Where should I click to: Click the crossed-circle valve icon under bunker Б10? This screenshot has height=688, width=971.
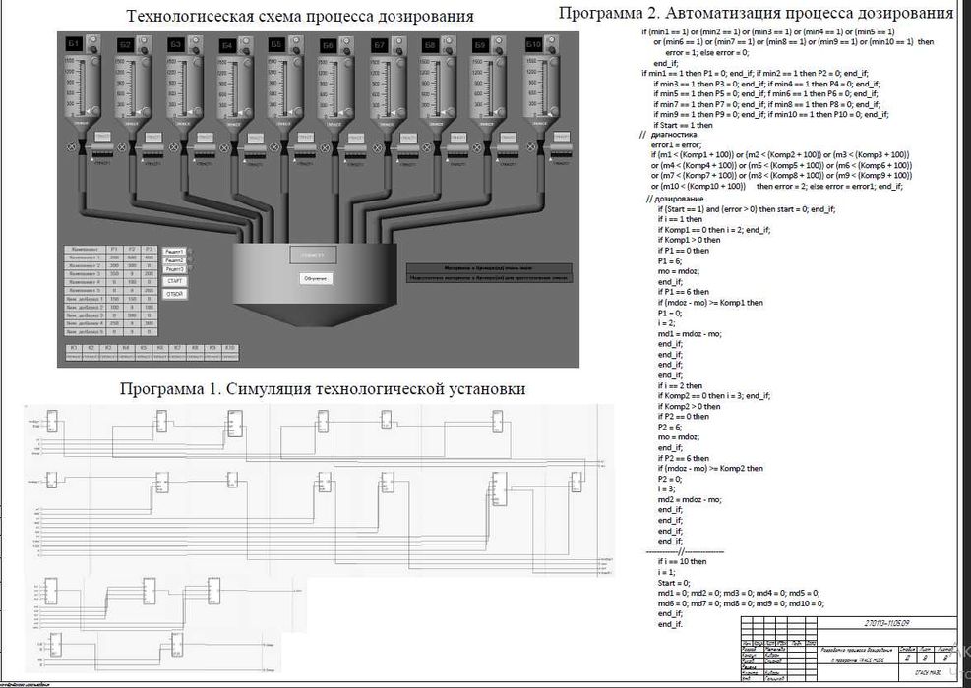coord(532,147)
